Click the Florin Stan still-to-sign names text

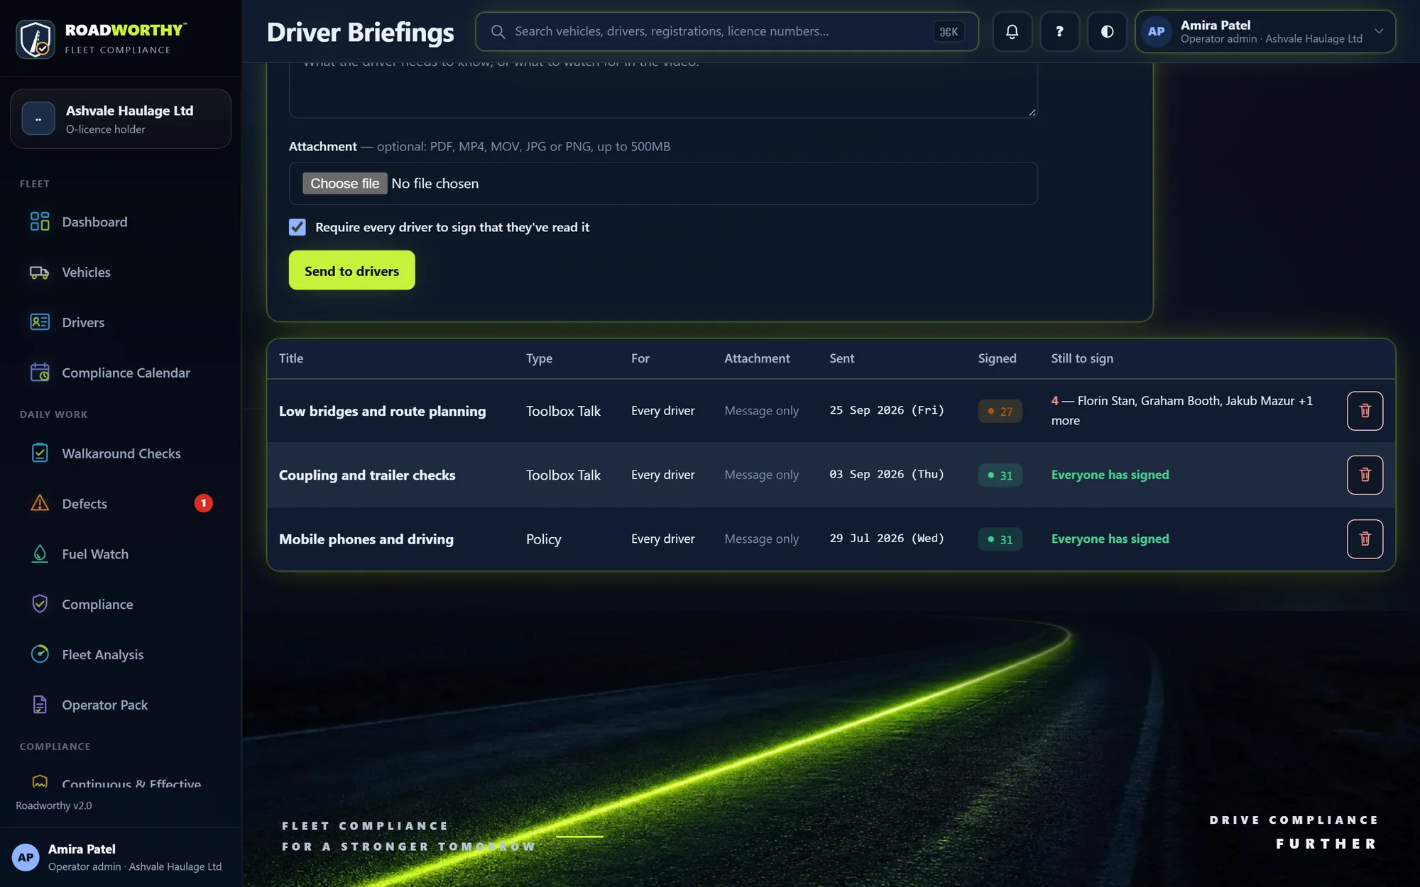[x=1182, y=410]
